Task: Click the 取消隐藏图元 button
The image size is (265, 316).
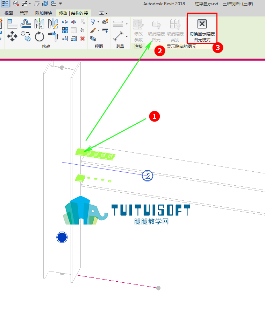Action: tap(156, 31)
